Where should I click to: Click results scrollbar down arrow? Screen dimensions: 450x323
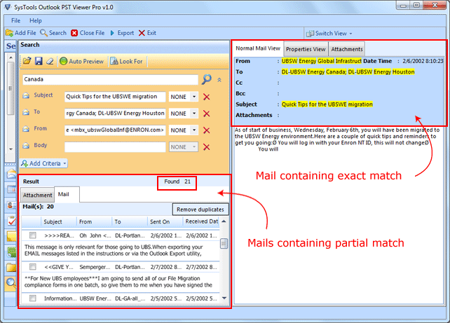(x=224, y=298)
